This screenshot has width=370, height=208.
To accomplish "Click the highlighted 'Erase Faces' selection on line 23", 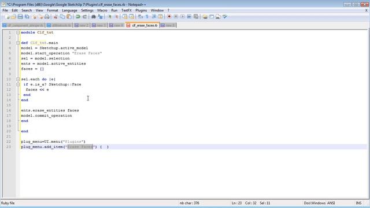I will pos(80,147).
